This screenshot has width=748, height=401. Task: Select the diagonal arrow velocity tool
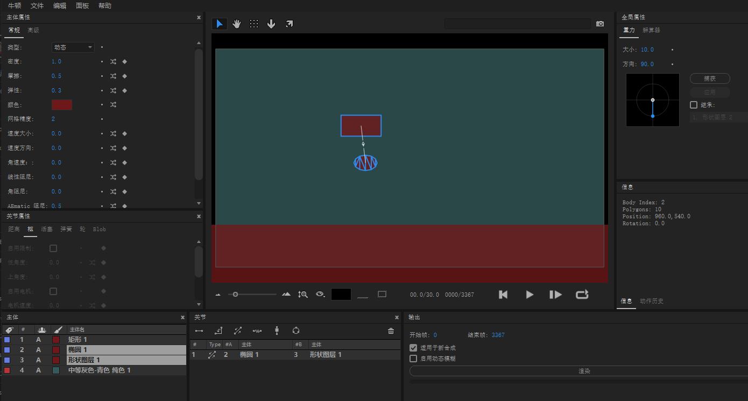click(289, 24)
